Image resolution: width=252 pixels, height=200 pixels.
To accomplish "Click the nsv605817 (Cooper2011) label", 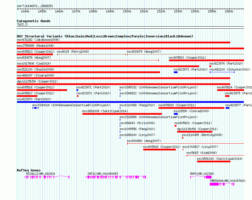I will coord(36,93).
